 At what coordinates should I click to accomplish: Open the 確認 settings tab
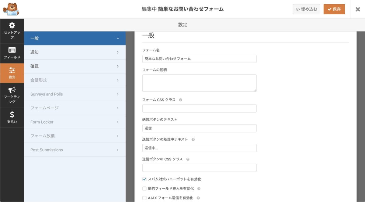pos(75,66)
